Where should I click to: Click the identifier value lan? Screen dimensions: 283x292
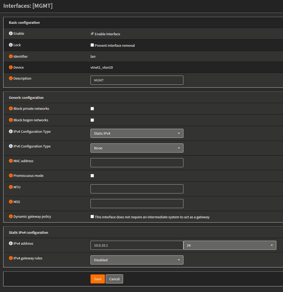[x=93, y=56]
